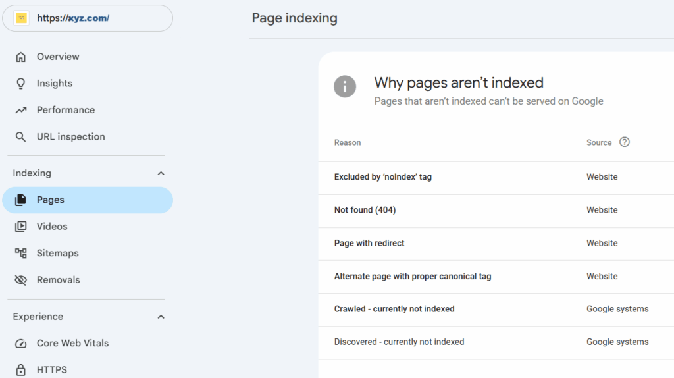The height and width of the screenshot is (378, 674).
Task: Click the Videos play icon
Action: pyautogui.click(x=20, y=227)
